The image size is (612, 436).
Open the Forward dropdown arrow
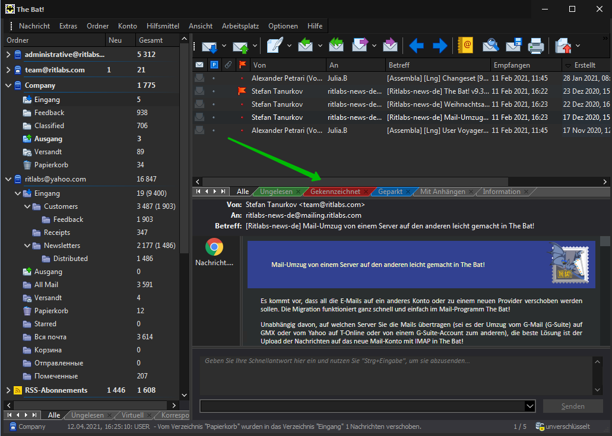[x=374, y=46]
